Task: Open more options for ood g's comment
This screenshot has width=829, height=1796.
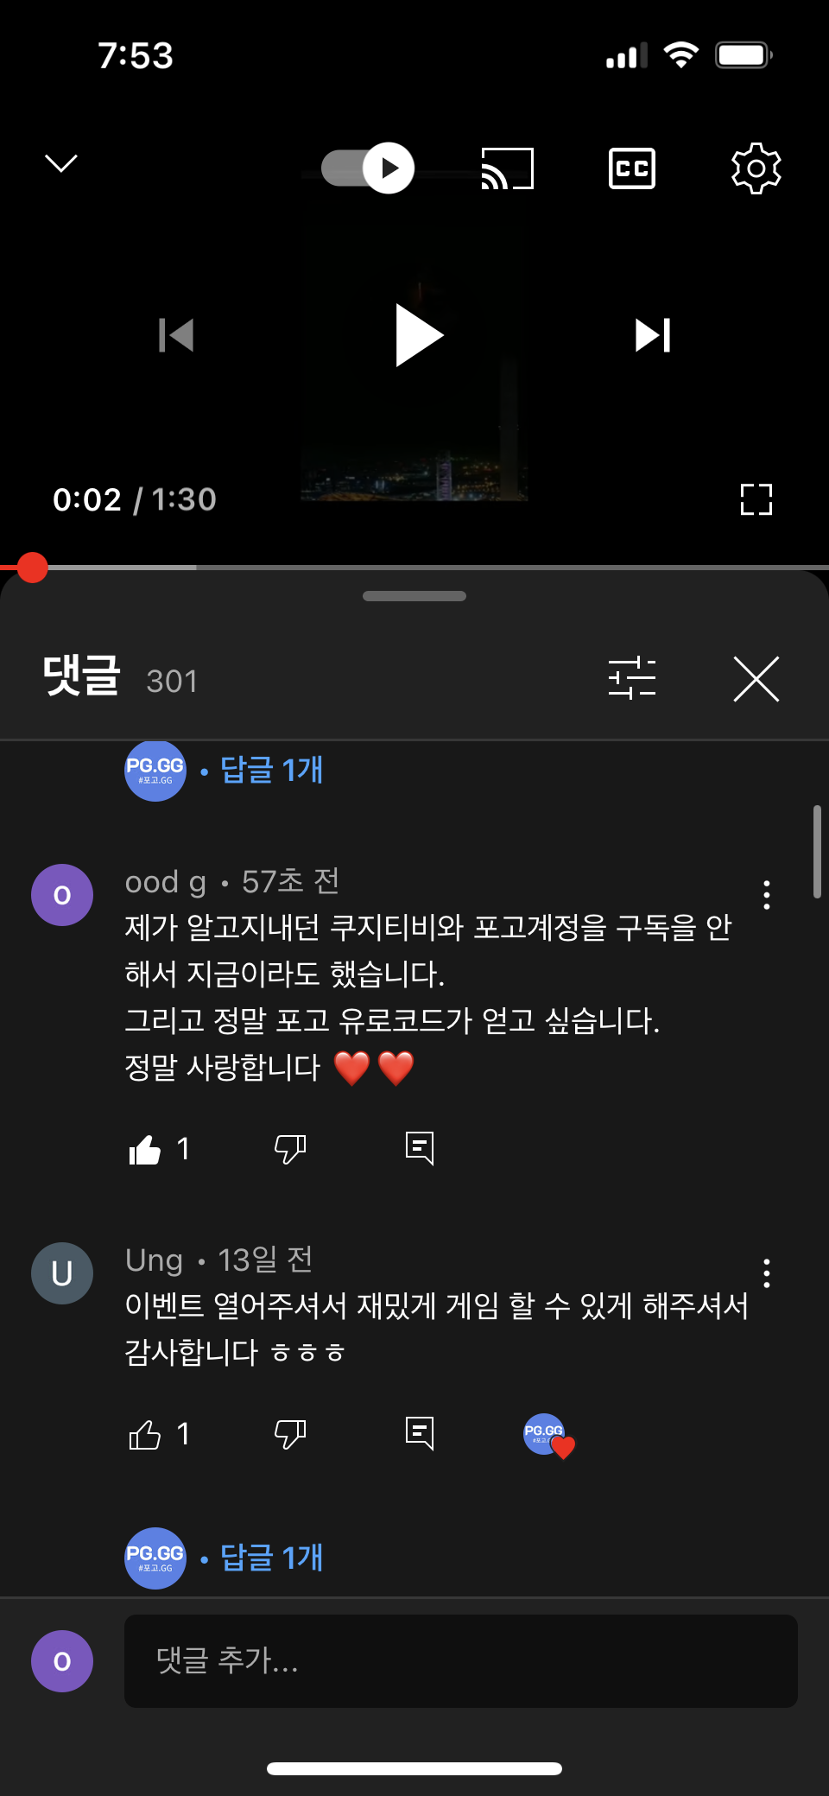Action: 767,895
